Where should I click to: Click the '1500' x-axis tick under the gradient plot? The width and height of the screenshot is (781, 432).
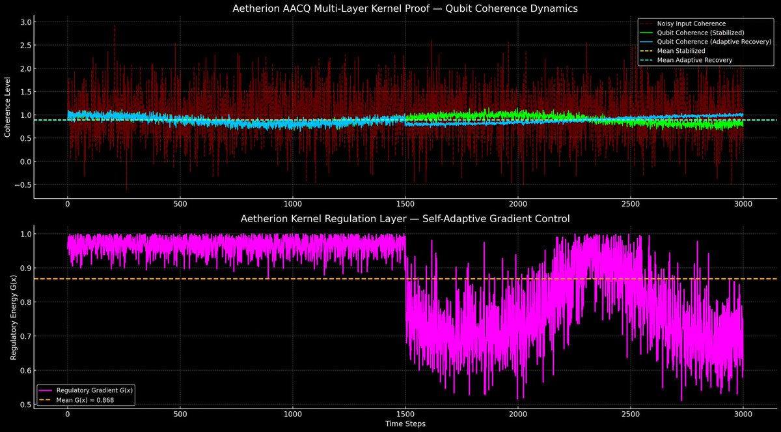pos(405,413)
